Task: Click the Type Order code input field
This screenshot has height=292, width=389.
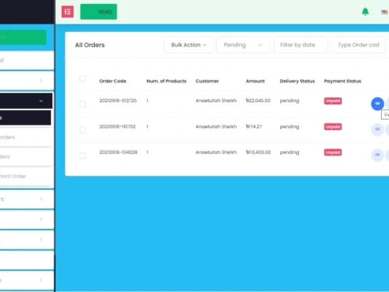Action: (358, 45)
